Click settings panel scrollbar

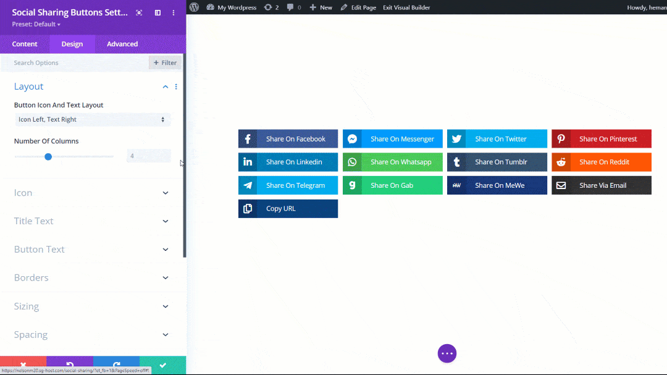click(185, 155)
